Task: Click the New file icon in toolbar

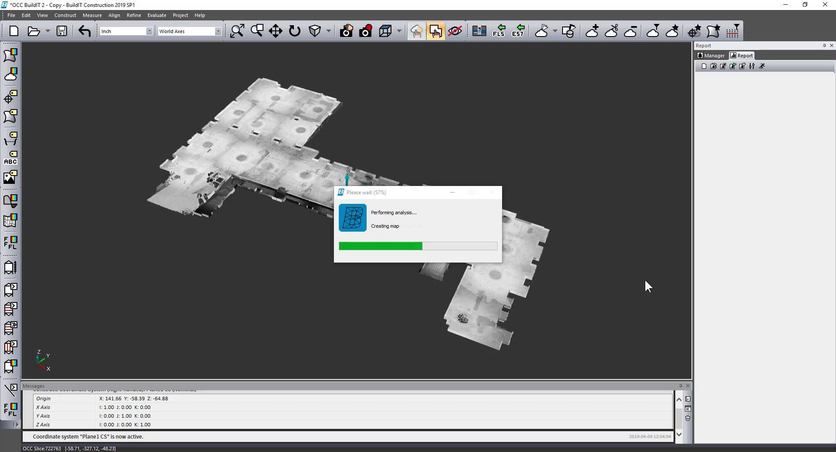Action: [x=14, y=31]
